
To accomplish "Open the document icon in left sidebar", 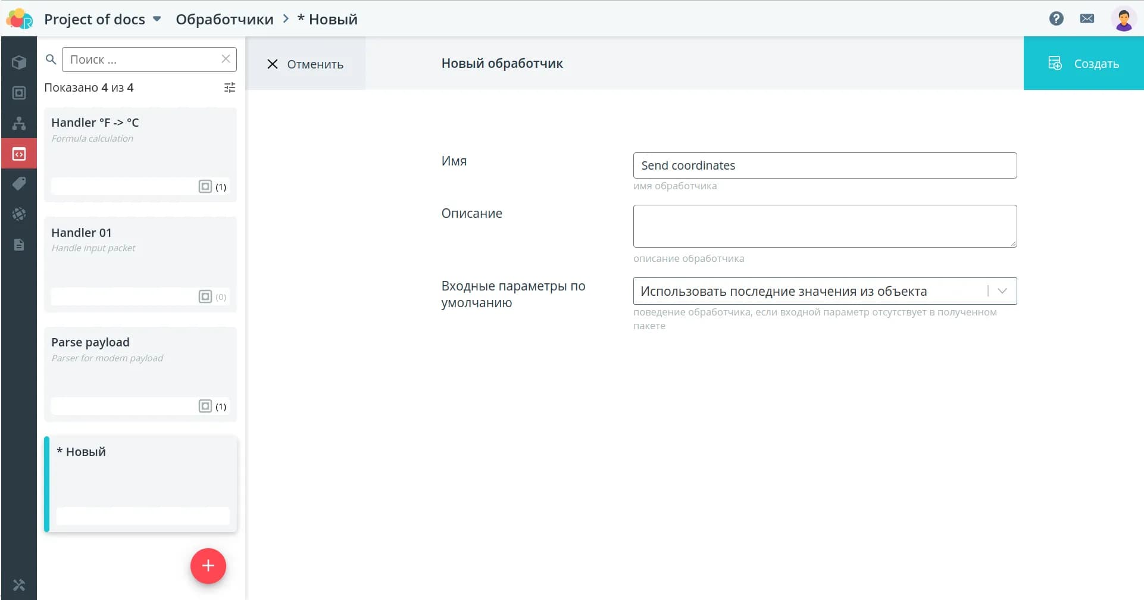I will (19, 245).
